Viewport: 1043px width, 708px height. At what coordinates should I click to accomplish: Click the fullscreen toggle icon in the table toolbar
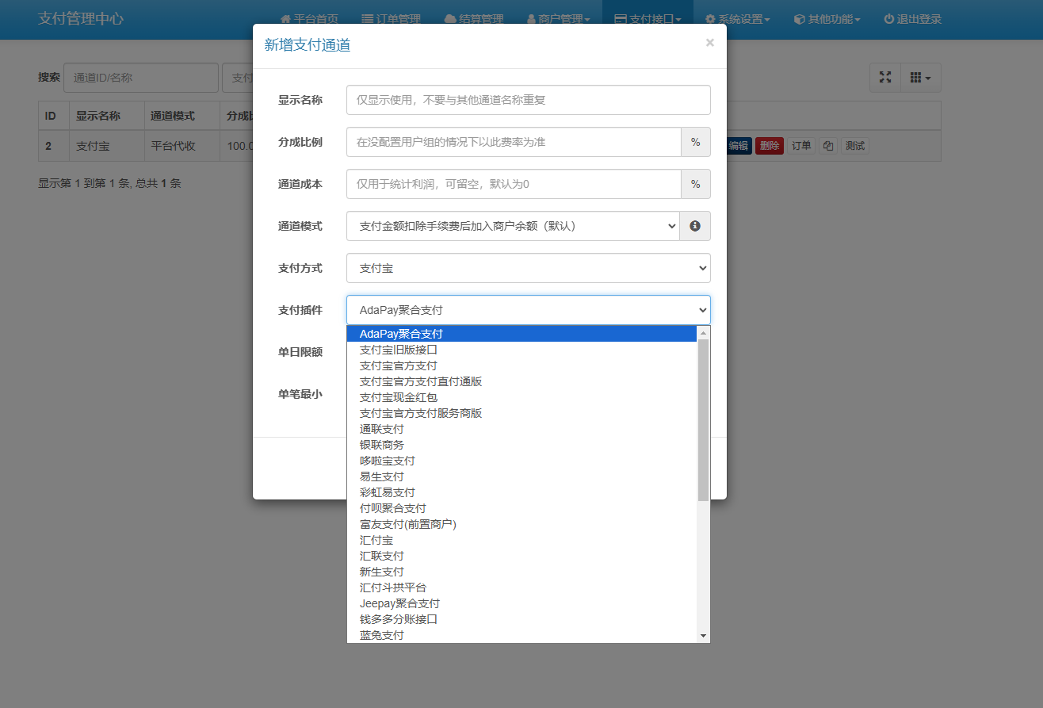pos(885,78)
